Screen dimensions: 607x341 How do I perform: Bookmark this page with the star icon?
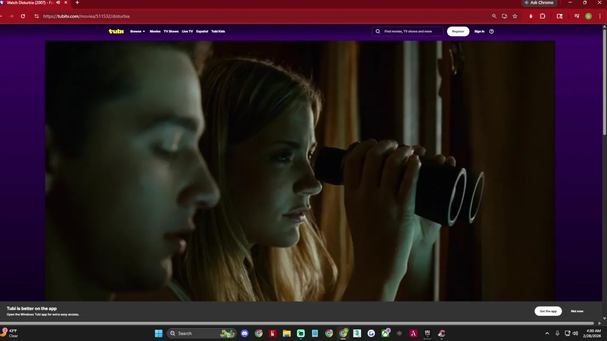coord(515,16)
